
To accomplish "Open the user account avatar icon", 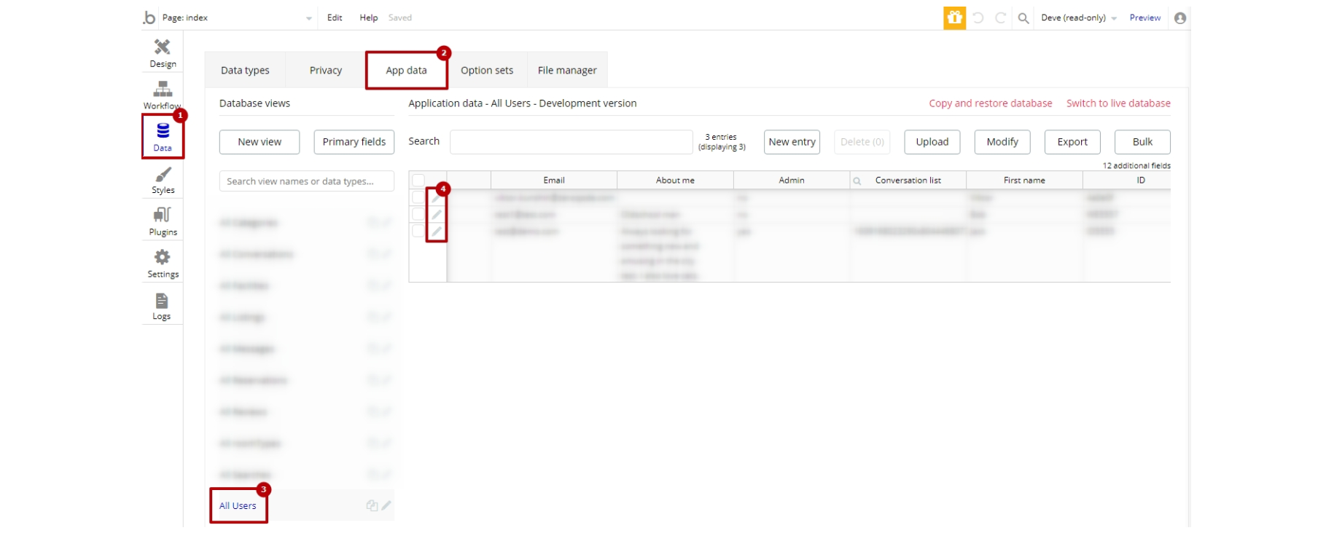I will [x=1180, y=17].
